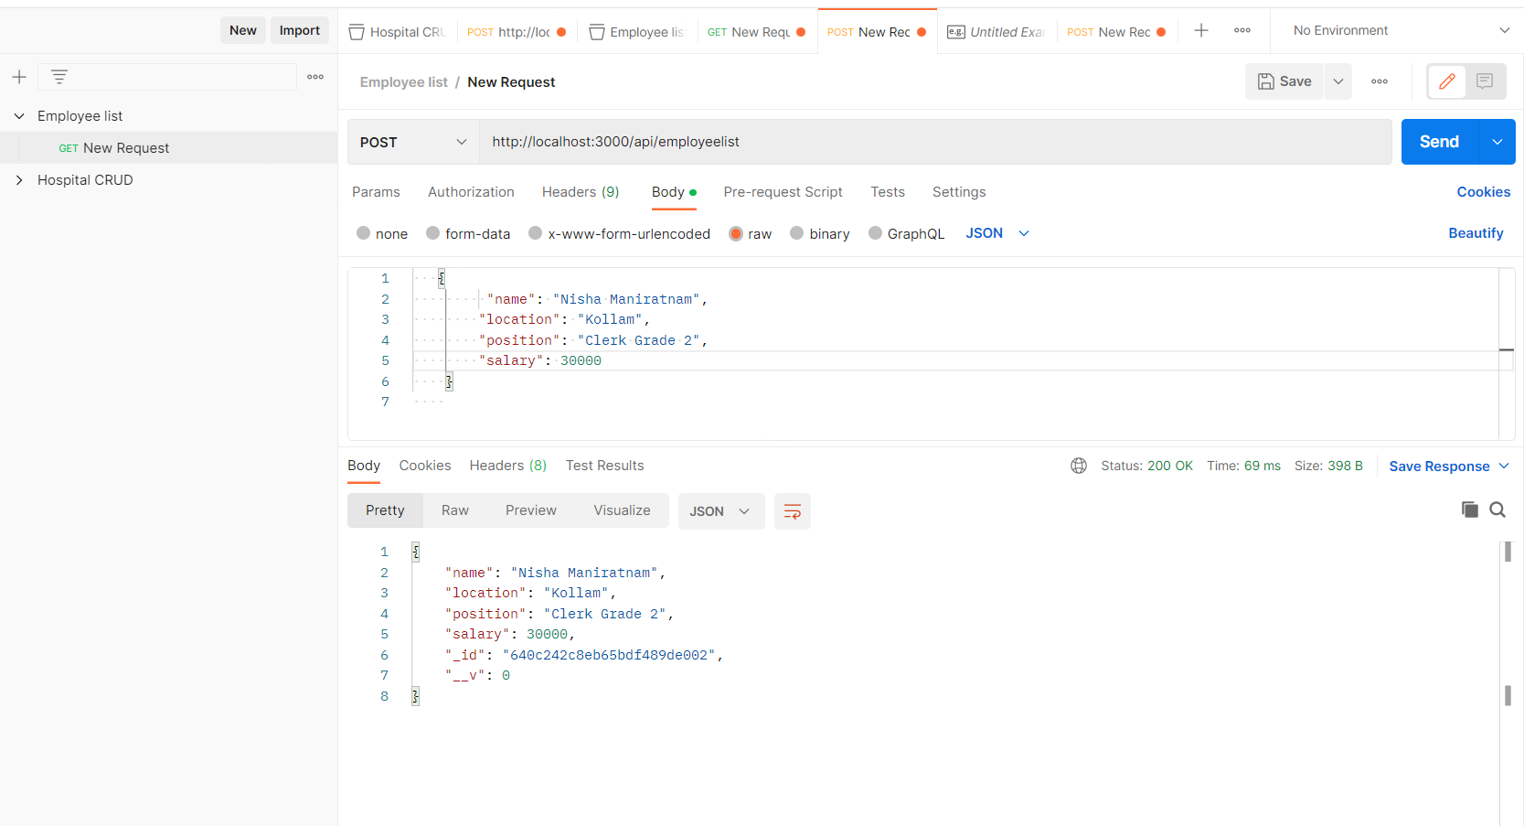The width and height of the screenshot is (1524, 826).
Task: Open the comments panel icon
Action: coord(1485,81)
